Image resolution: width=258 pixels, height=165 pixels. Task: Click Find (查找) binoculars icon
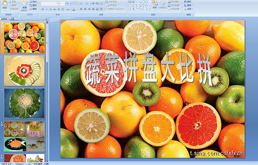pyautogui.click(x=185, y=1)
